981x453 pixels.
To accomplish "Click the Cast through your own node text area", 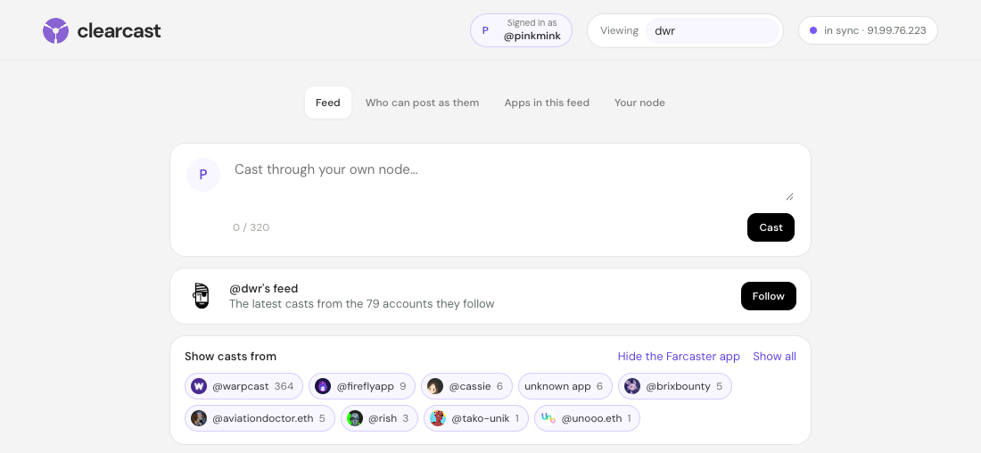I will (x=513, y=179).
